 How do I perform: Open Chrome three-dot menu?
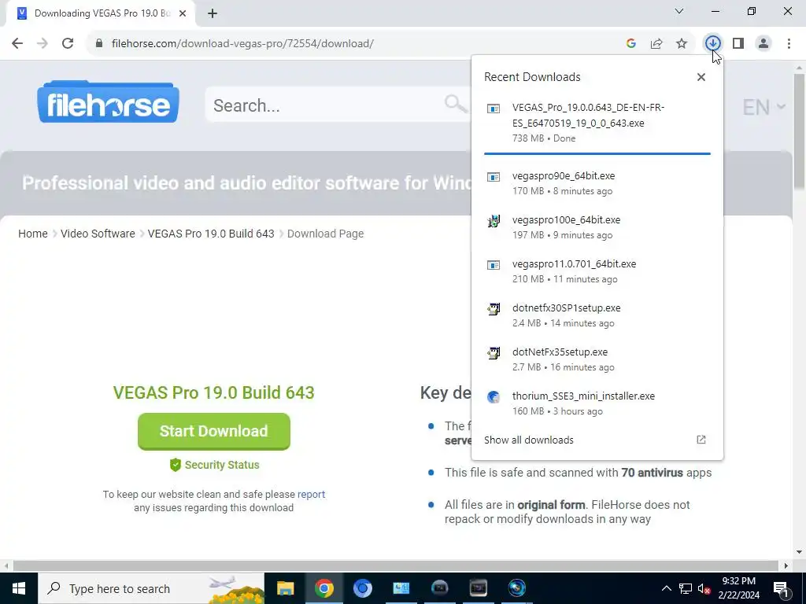789,43
